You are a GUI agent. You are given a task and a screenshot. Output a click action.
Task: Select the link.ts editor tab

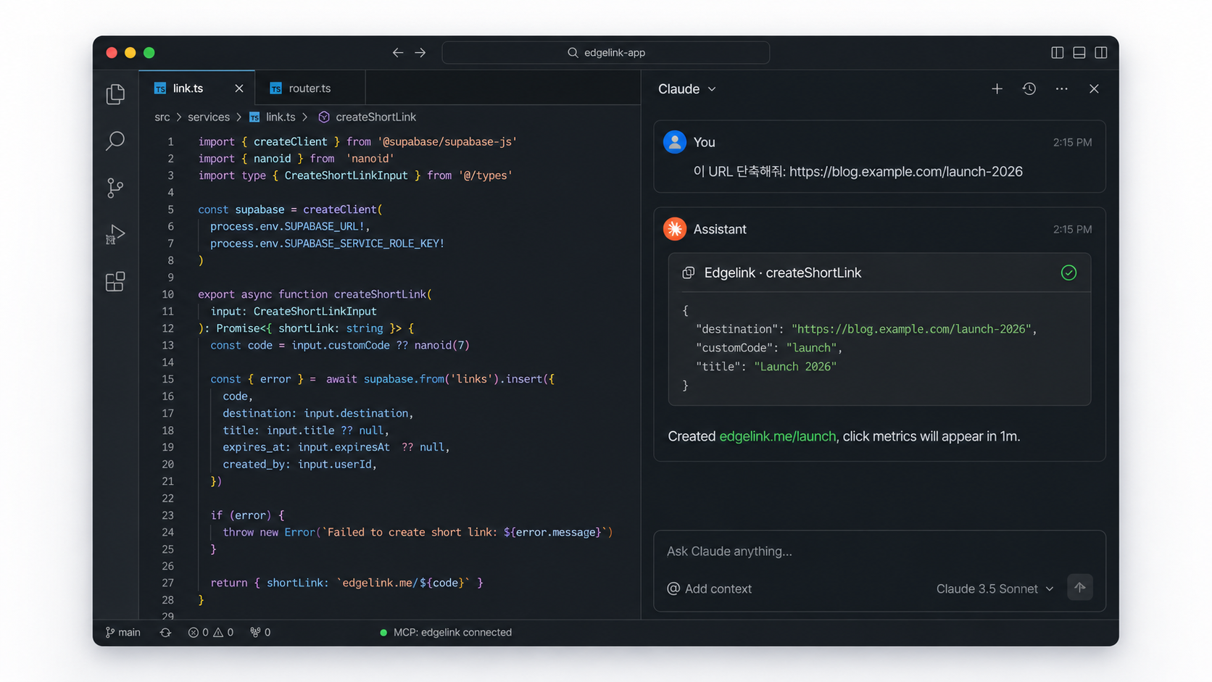[196, 88]
